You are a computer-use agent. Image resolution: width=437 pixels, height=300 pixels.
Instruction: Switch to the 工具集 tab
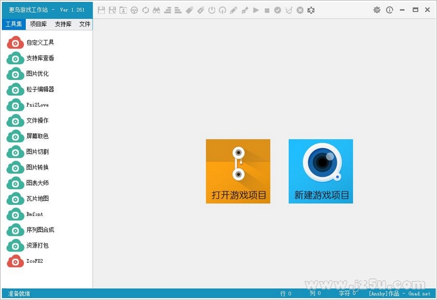(x=14, y=24)
